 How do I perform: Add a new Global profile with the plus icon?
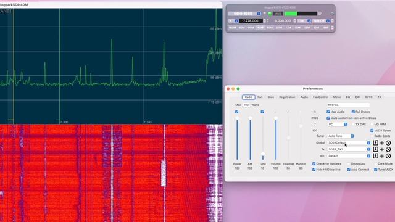click(382, 143)
